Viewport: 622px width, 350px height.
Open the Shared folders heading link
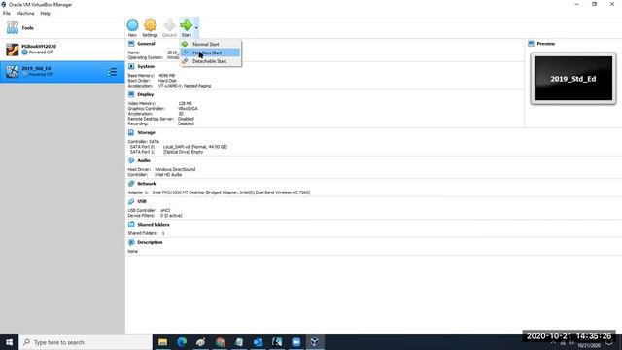[154, 225]
